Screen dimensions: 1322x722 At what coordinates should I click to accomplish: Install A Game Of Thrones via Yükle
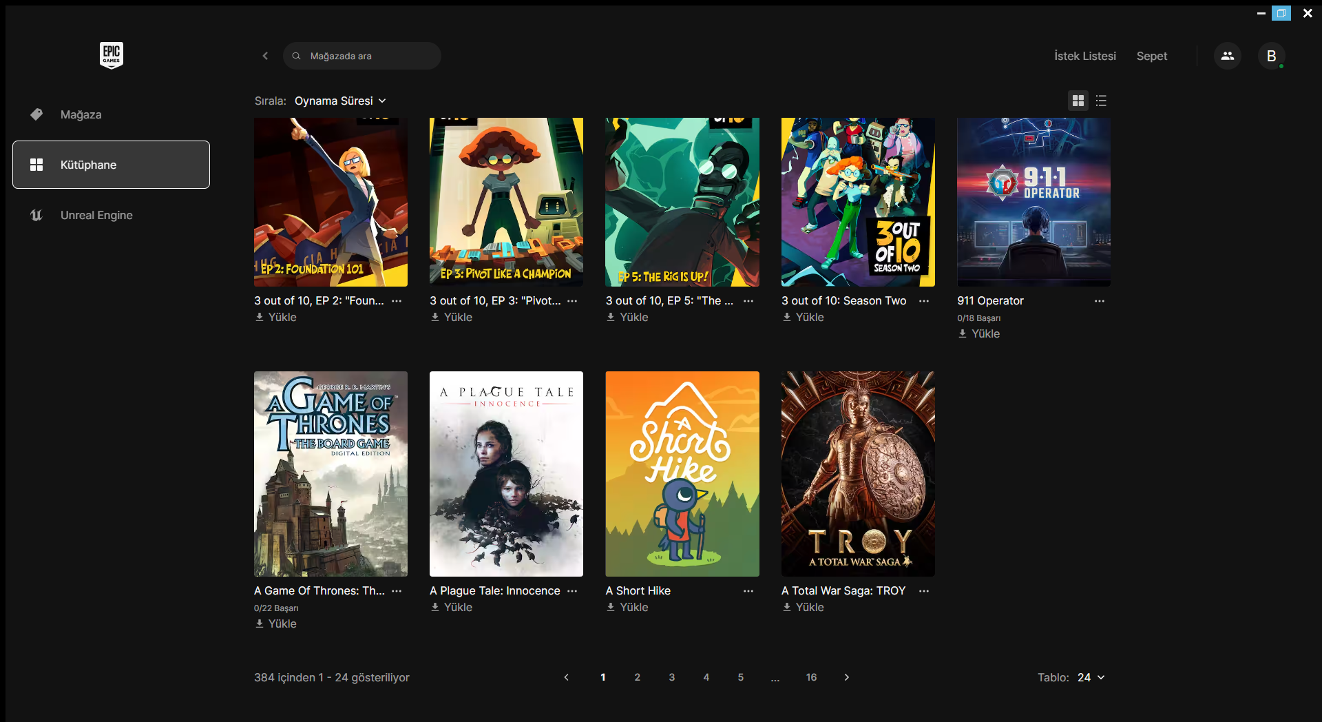coord(275,623)
